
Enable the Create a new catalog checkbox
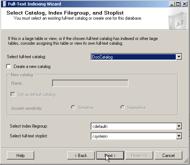pos(9,67)
